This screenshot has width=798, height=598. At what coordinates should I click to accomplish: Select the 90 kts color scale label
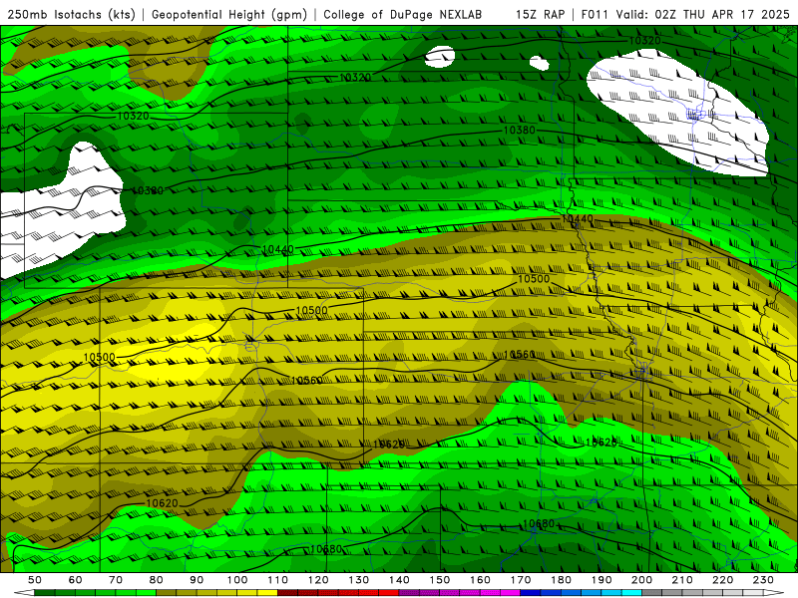click(197, 580)
